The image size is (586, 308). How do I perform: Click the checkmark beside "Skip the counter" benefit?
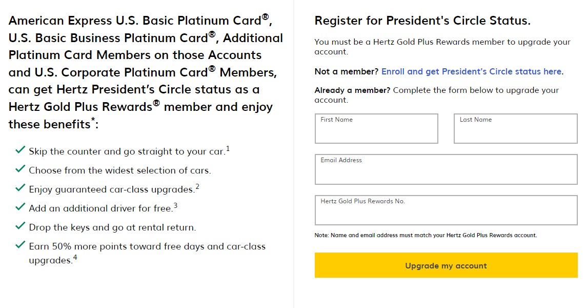(x=20, y=150)
